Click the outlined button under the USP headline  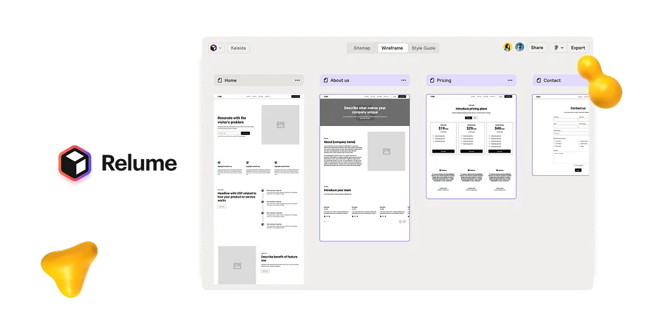222,207
